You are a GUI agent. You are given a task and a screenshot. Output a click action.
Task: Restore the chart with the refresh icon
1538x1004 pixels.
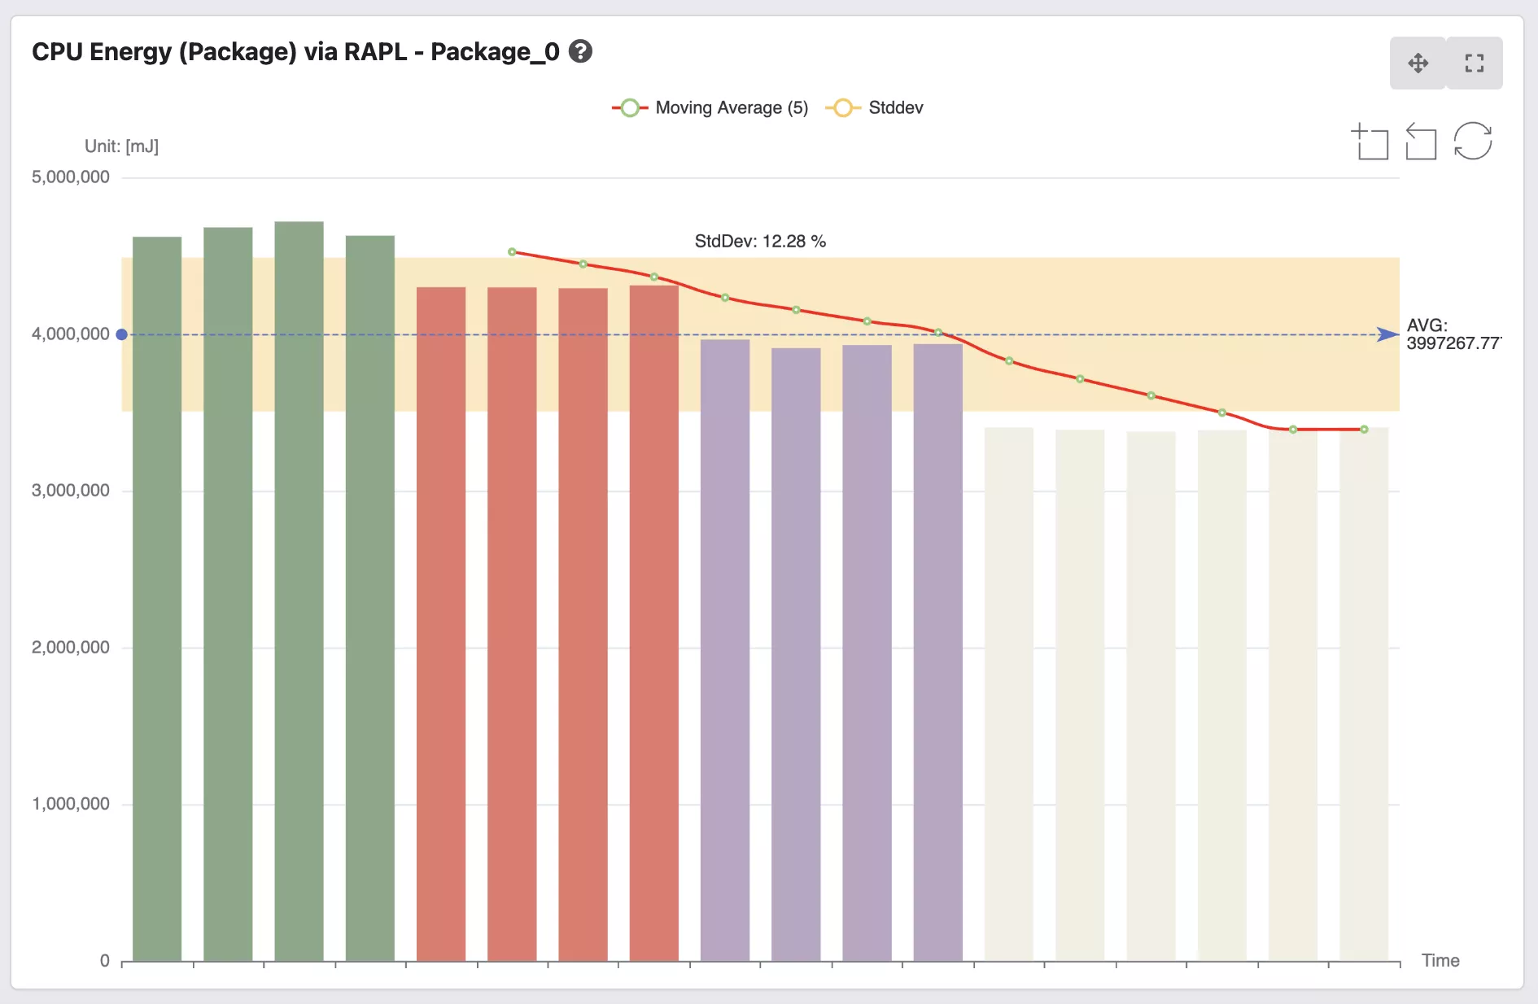pyautogui.click(x=1472, y=142)
